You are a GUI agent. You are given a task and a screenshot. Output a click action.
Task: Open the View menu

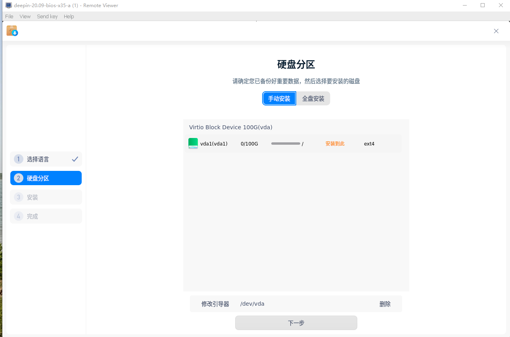(25, 16)
